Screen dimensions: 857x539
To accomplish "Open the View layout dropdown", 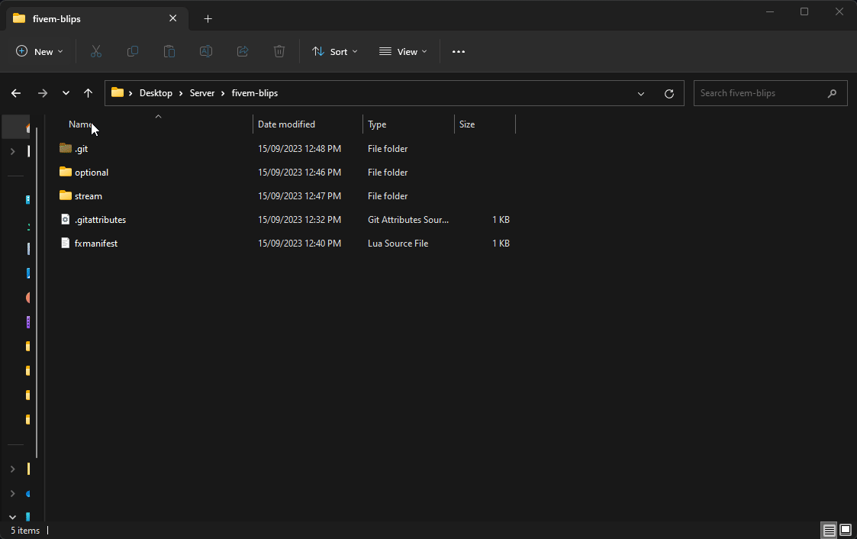I will pyautogui.click(x=402, y=51).
